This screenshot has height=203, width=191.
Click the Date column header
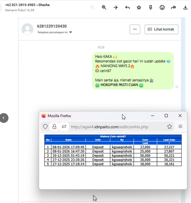click(69, 140)
